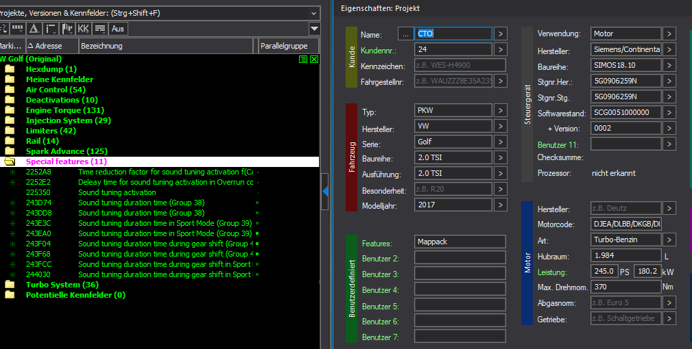The height and width of the screenshot is (349, 692).
Task: Click the star marker beside address 243D74
Action: (x=12, y=203)
